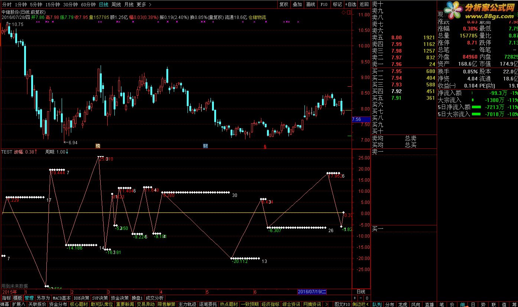Switch chart to 分时 view

pyautogui.click(x=7, y=4)
